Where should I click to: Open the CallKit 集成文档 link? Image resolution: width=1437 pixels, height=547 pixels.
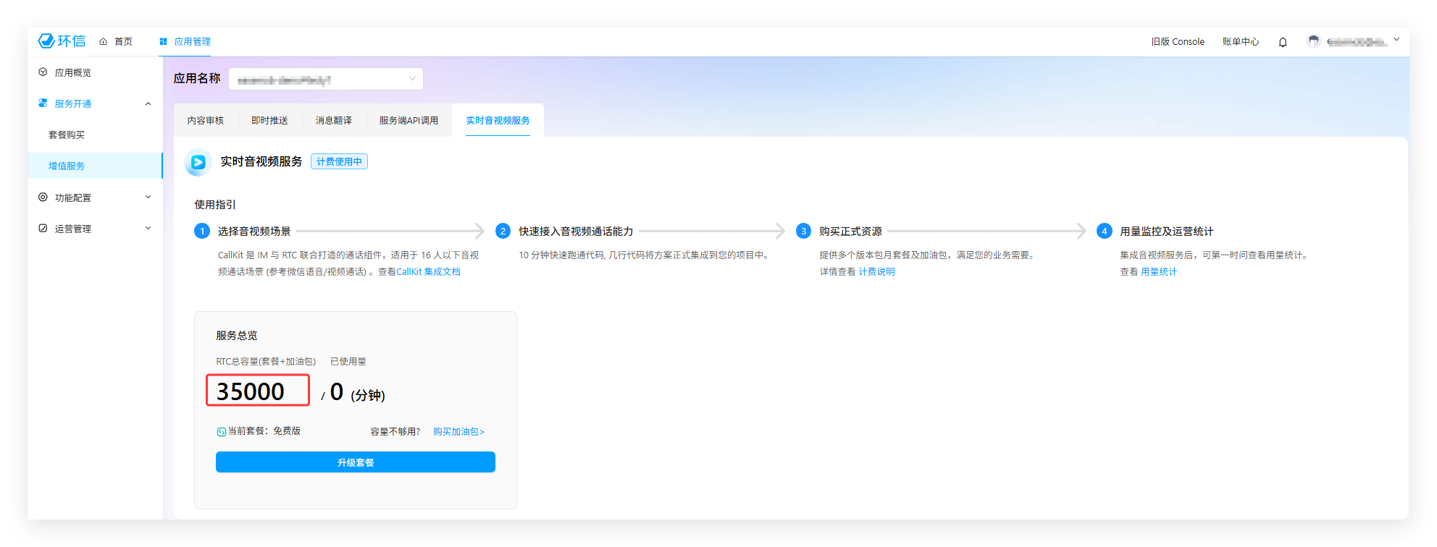428,272
